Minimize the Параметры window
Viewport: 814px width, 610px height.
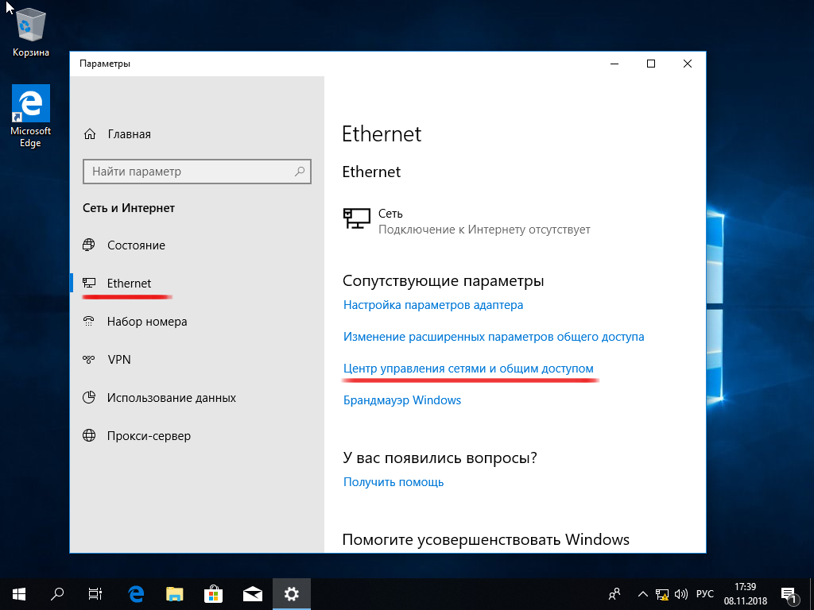click(x=614, y=64)
